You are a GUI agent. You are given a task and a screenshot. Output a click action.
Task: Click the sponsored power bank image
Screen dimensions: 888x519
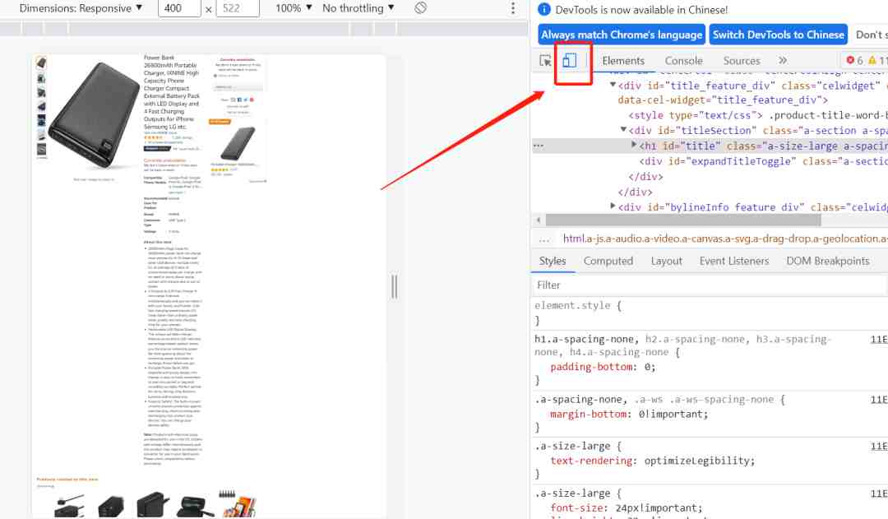(238, 143)
